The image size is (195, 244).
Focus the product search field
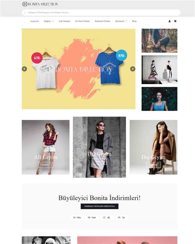click(x=101, y=12)
